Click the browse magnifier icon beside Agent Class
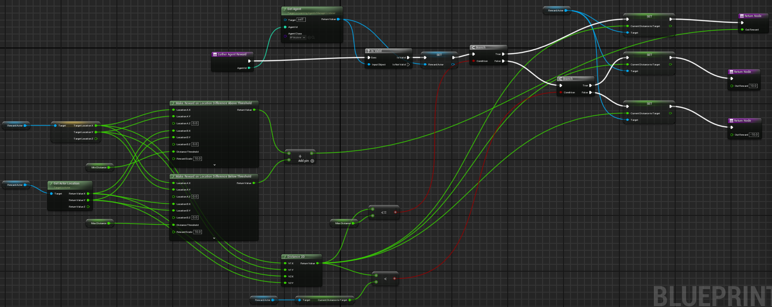The width and height of the screenshot is (772, 307). point(313,38)
